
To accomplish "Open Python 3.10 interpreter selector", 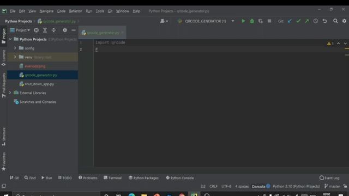I will point(296,186).
